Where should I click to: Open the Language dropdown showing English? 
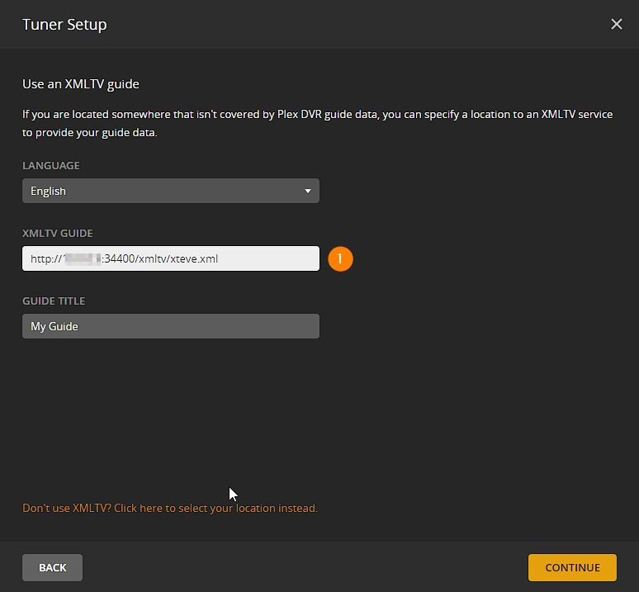(x=171, y=191)
